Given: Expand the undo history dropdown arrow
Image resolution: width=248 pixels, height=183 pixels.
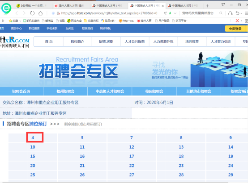Looking at the screenshot, I should (x=241, y=13).
